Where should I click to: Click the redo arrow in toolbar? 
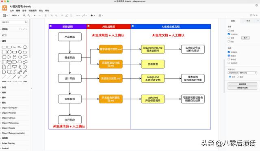[x=39, y=15]
